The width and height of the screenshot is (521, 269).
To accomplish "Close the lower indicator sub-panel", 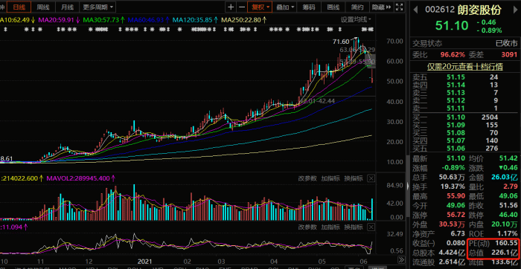I will [x=371, y=227].
